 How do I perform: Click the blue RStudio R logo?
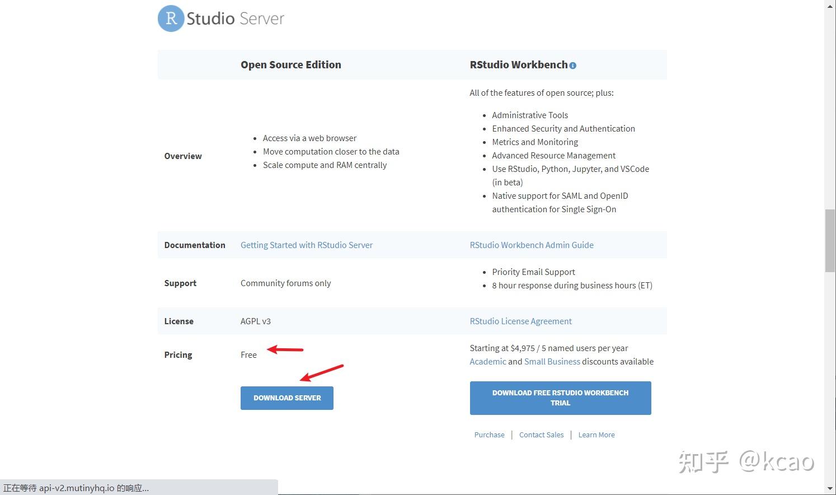pyautogui.click(x=171, y=18)
